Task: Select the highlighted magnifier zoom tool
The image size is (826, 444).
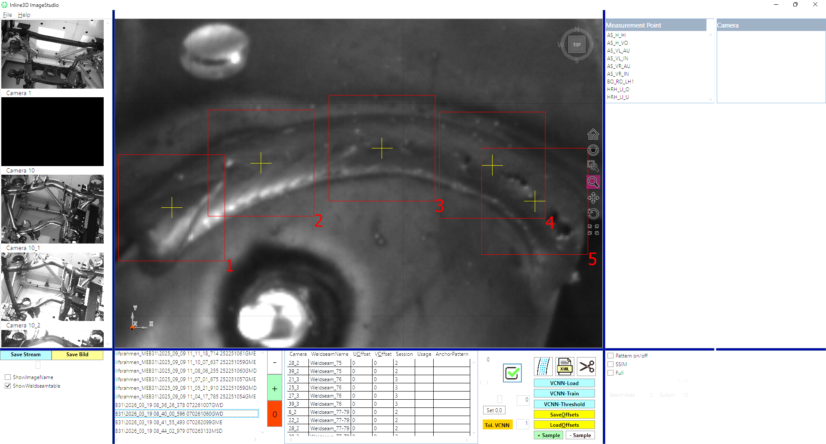Action: point(593,182)
